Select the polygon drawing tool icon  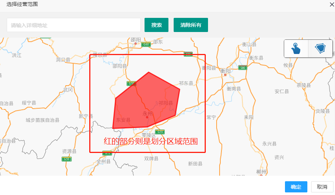pyautogui.click(x=320, y=48)
